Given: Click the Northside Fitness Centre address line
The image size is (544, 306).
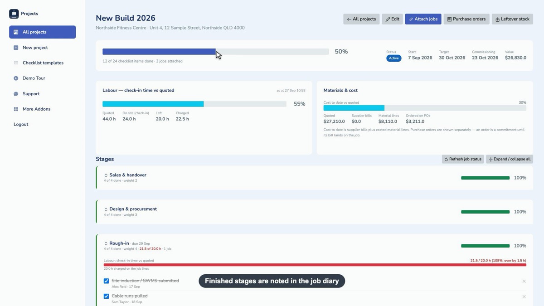Looking at the screenshot, I should pos(170,28).
